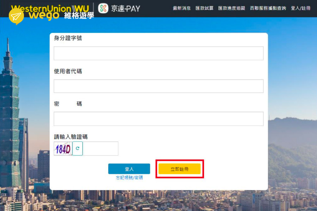Click the 維格遊學 watermark text
The width and height of the screenshot is (317, 211).
click(x=79, y=16)
